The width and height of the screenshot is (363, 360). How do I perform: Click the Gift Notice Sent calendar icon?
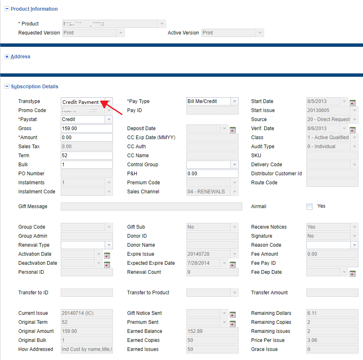[x=232, y=314]
